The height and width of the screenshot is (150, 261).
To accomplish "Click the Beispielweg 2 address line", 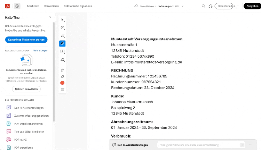I will pos(123,108).
